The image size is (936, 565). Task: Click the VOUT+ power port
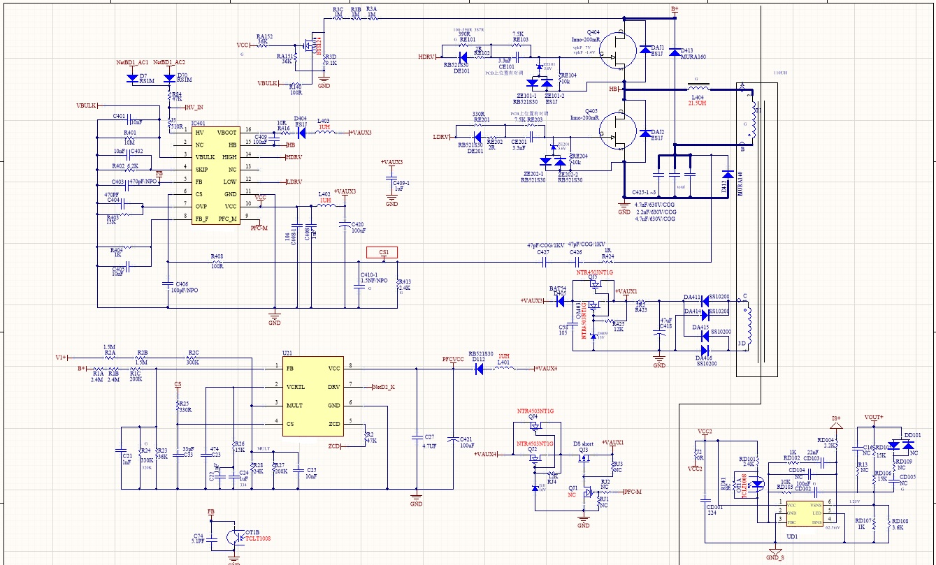point(874,417)
